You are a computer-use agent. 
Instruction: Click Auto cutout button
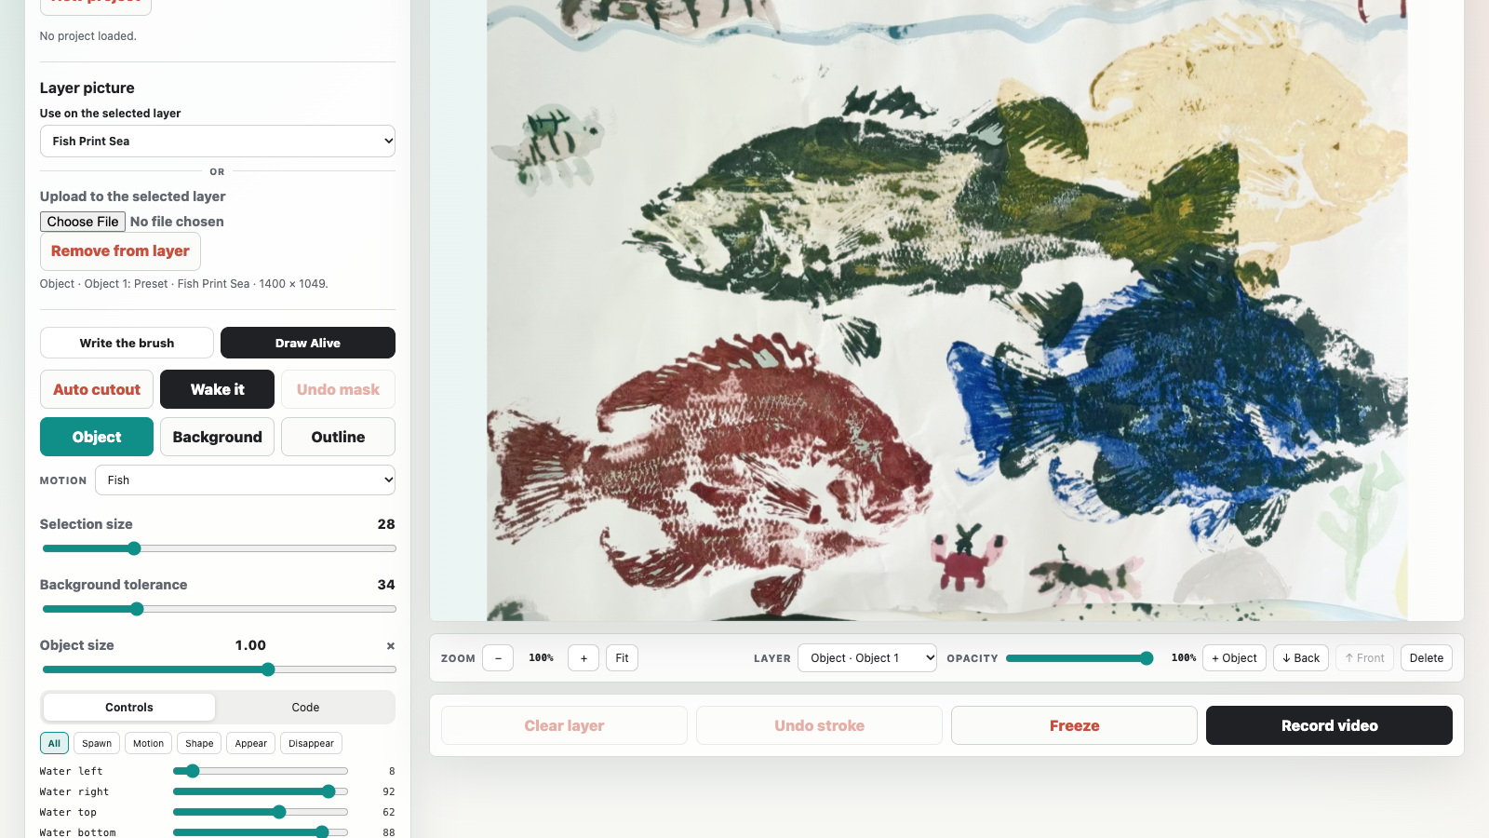97,389
